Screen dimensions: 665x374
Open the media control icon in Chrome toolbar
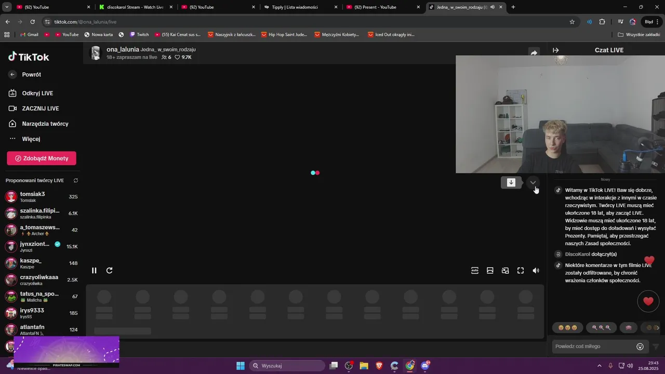(620, 22)
